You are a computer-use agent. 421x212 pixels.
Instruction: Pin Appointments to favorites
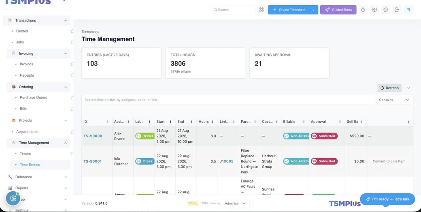[x=72, y=132]
